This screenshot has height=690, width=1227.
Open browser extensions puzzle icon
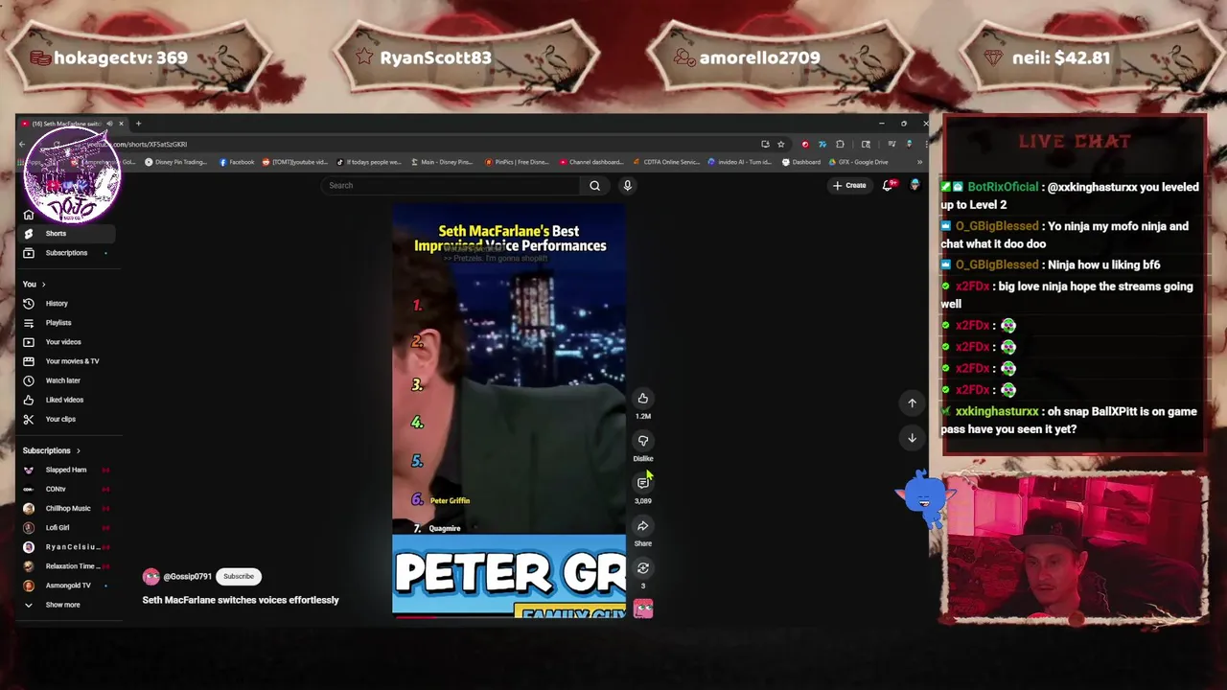point(841,144)
